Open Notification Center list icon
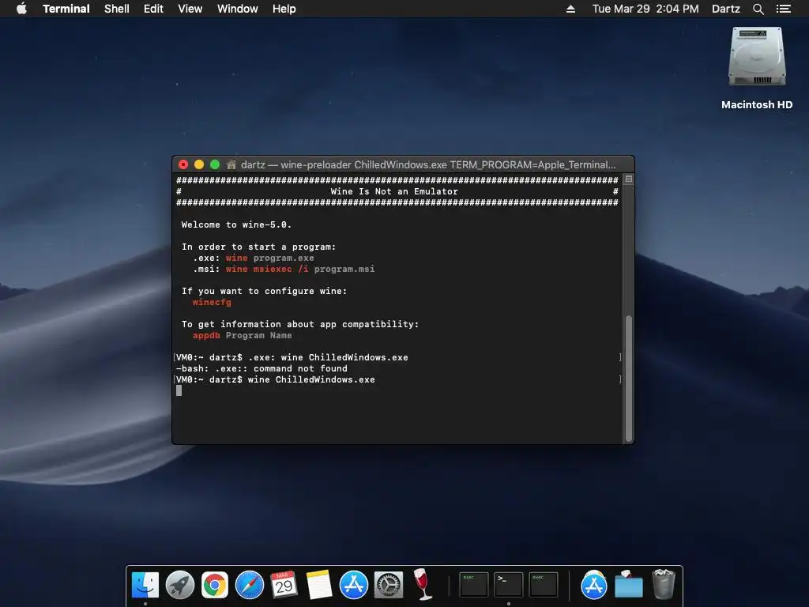The width and height of the screenshot is (809, 607). tap(783, 9)
